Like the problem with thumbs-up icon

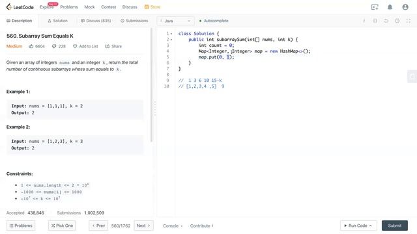pos(31,46)
